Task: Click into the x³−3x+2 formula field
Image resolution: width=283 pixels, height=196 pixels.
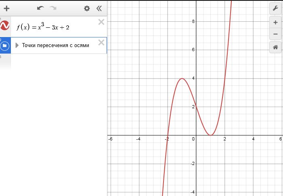Action: (45, 27)
